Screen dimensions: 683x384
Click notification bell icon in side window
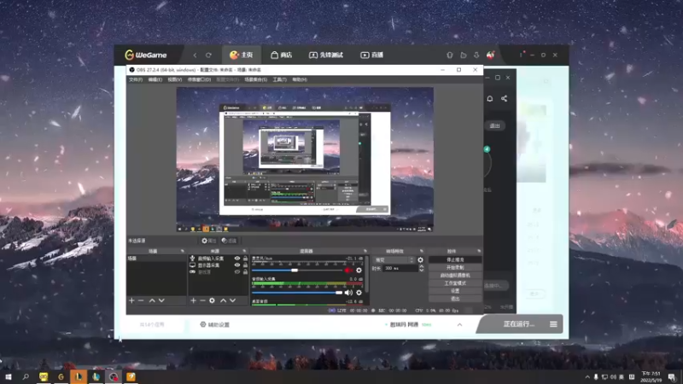point(490,99)
